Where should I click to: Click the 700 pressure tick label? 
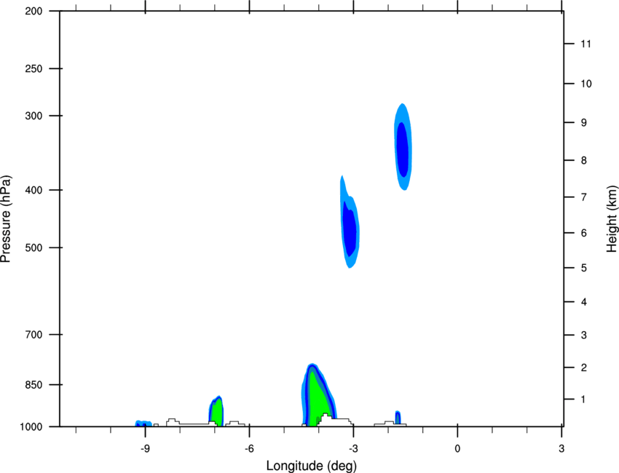(x=33, y=335)
